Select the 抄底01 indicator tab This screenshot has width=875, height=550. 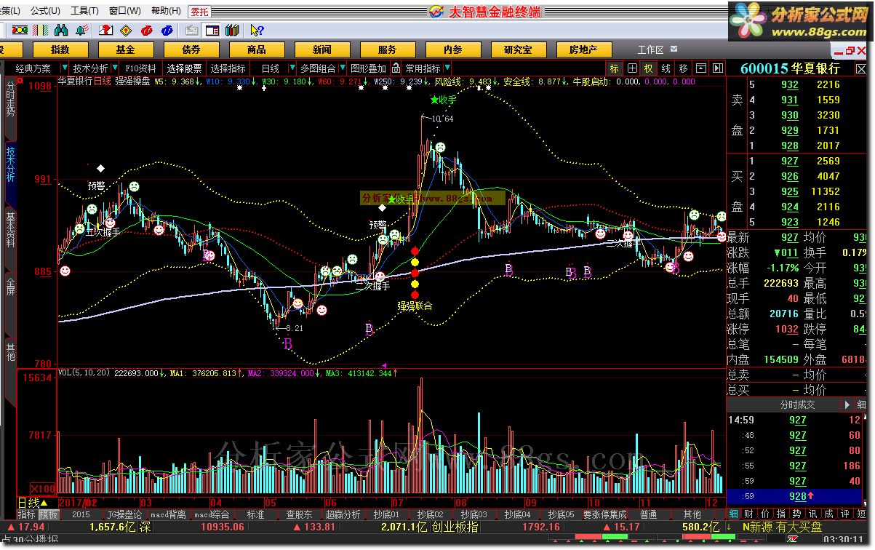tap(387, 514)
